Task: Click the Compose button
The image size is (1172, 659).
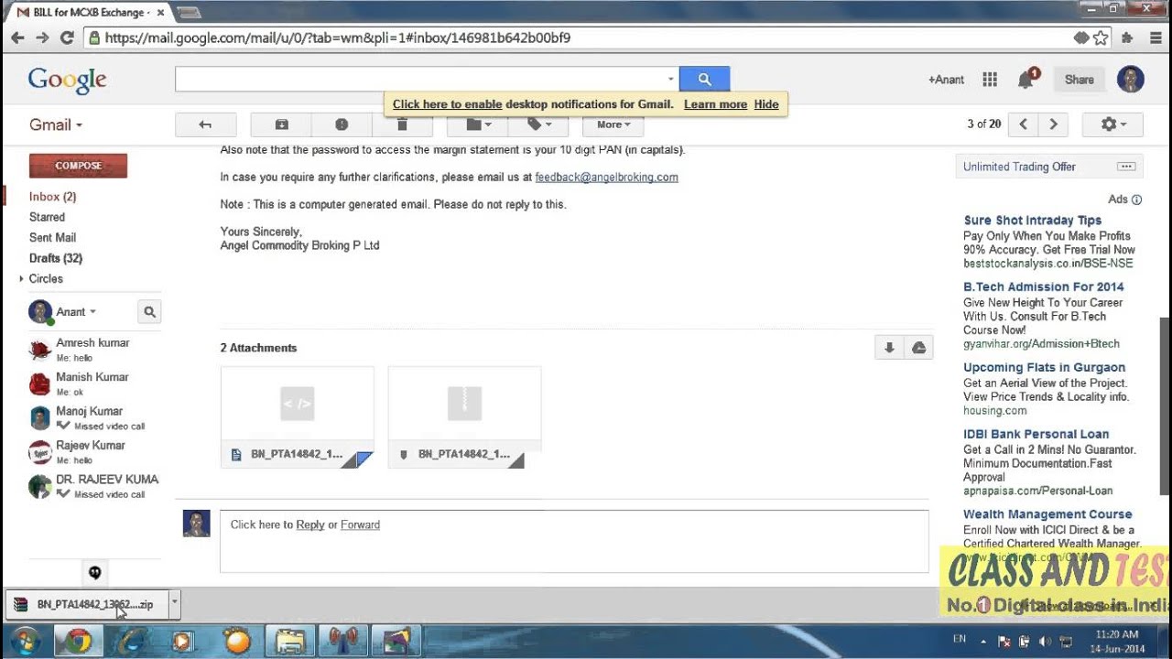Action: [78, 166]
